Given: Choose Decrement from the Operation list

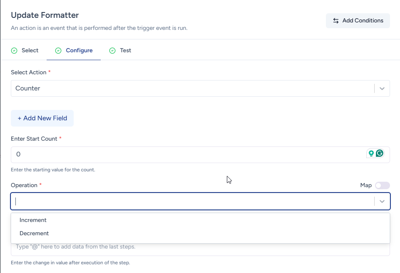Looking at the screenshot, I should 34,234.
